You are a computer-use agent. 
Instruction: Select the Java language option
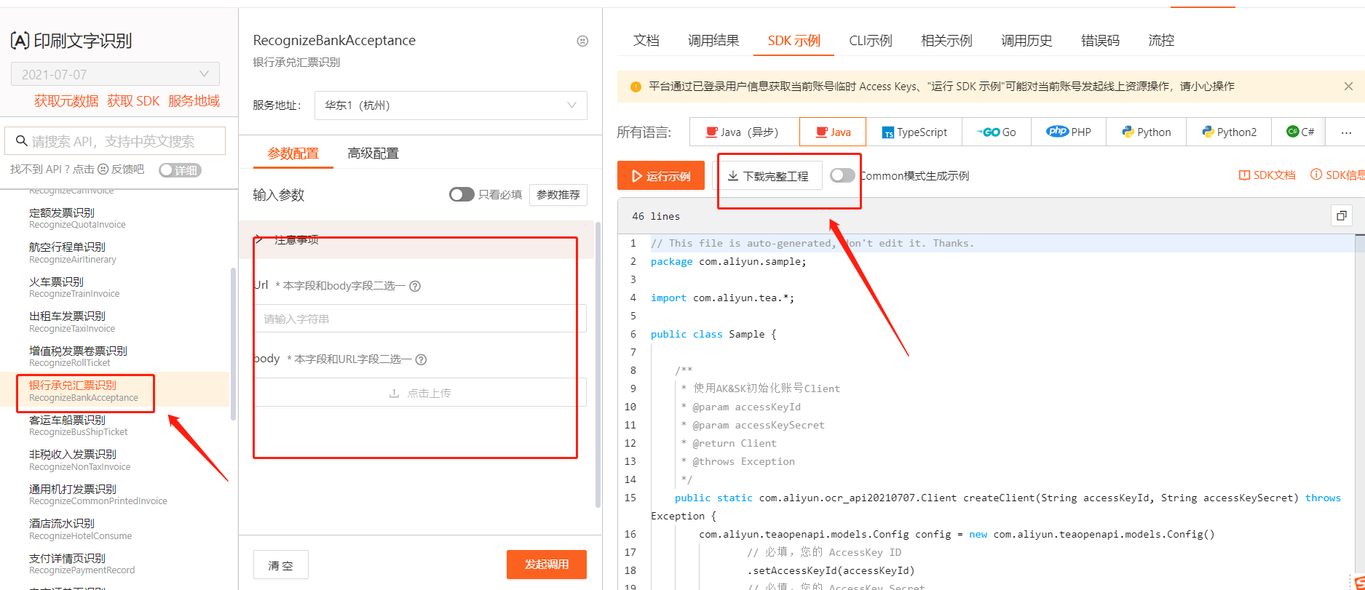tap(833, 132)
